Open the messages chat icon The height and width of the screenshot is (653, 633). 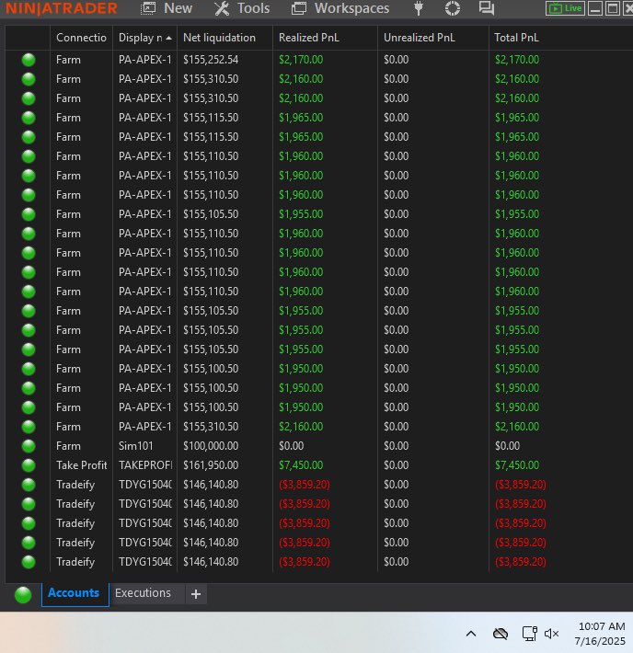click(487, 8)
